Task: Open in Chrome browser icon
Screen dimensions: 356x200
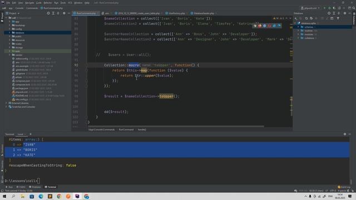Action: pos(255,26)
